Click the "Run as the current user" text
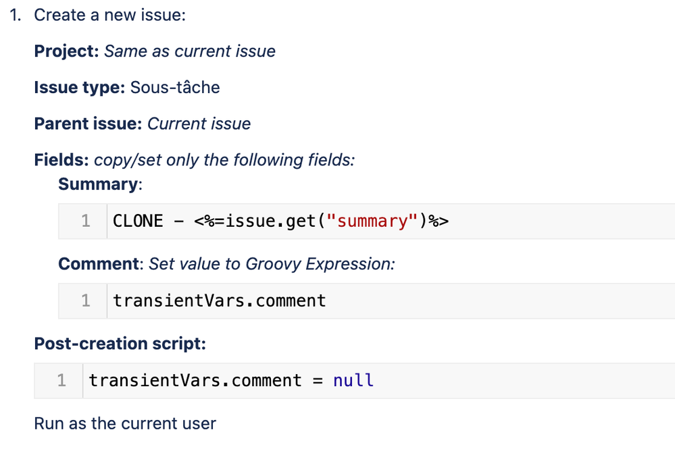Image resolution: width=675 pixels, height=451 pixels. click(125, 423)
